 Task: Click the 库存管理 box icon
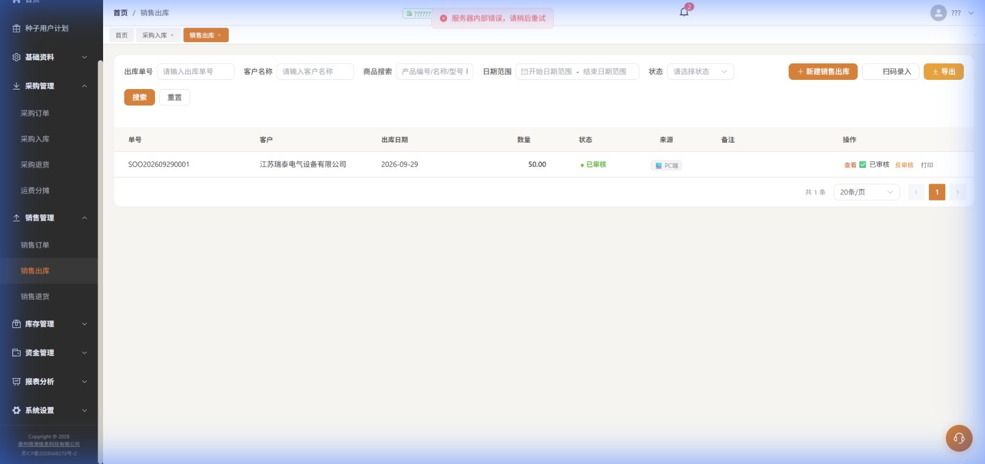click(16, 324)
